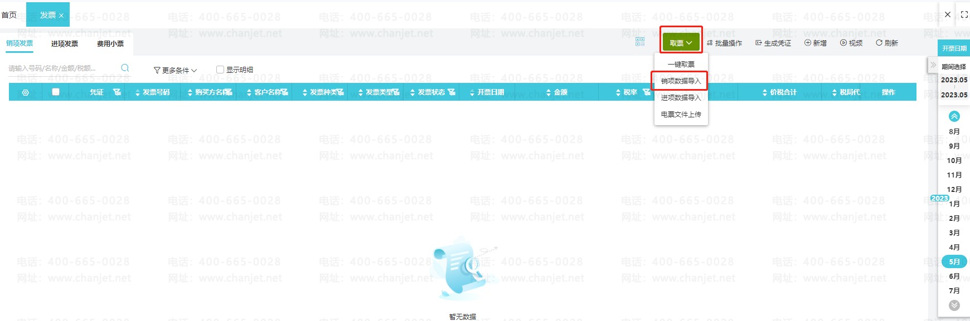The height and width of the screenshot is (321, 970).
Task: Click the search magnifier icon
Action: (125, 68)
